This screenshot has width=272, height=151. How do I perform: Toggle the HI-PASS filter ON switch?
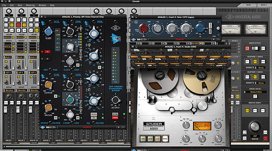point(55,118)
